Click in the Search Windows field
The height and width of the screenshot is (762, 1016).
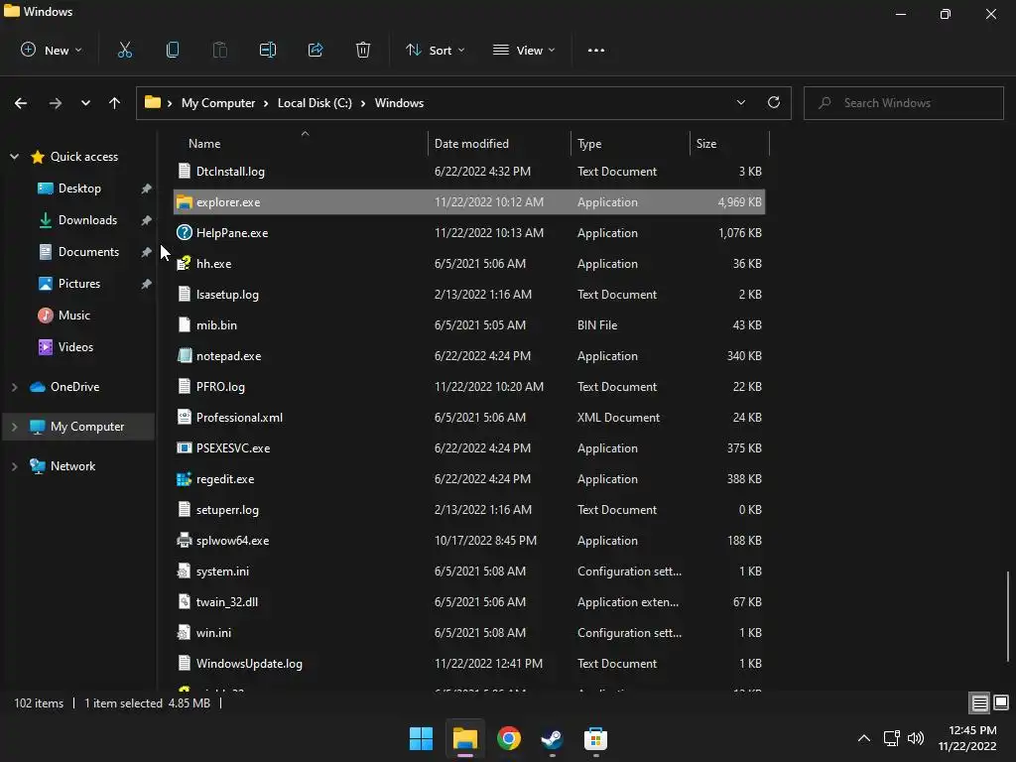[x=903, y=103]
